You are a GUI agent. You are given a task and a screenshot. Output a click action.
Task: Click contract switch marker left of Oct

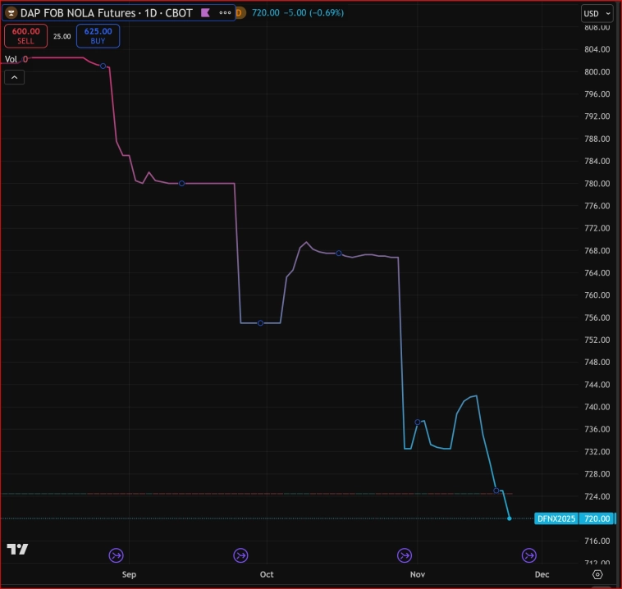[241, 555]
